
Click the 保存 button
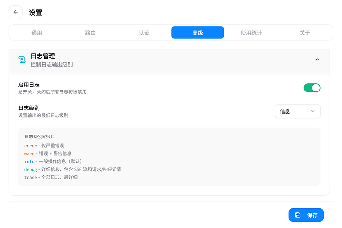(x=306, y=215)
